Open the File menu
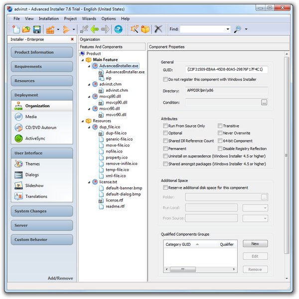Screen dimensions: 299x299 (x=16, y=18)
